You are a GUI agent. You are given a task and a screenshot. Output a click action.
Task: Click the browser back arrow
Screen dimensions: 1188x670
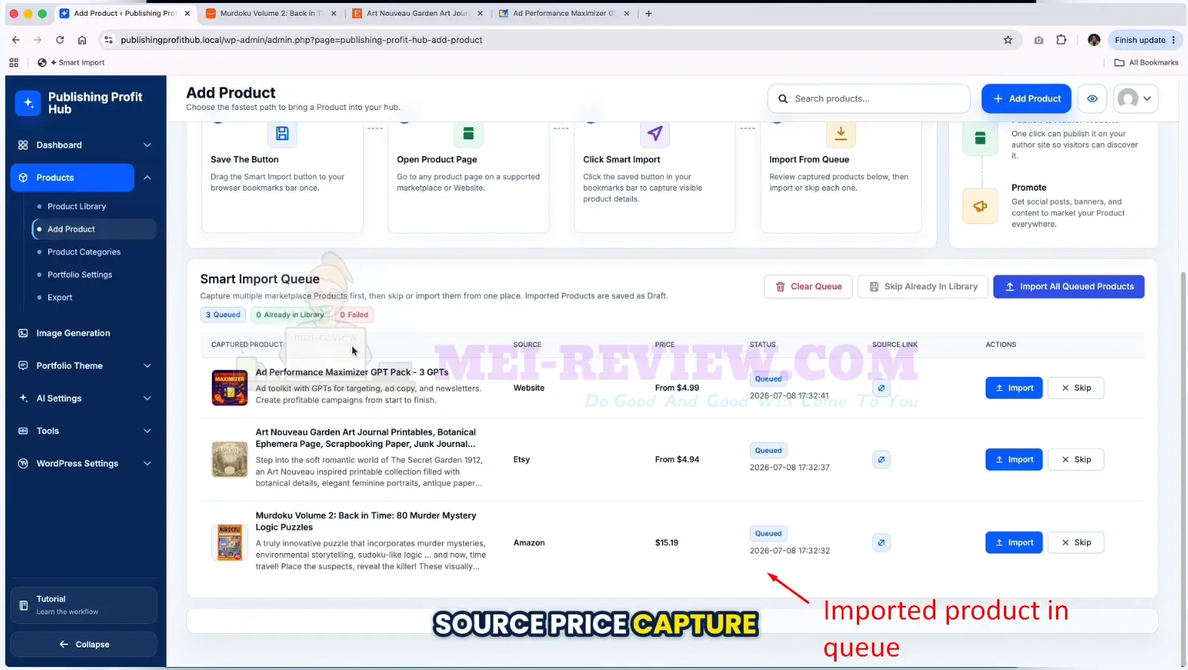[x=16, y=40]
